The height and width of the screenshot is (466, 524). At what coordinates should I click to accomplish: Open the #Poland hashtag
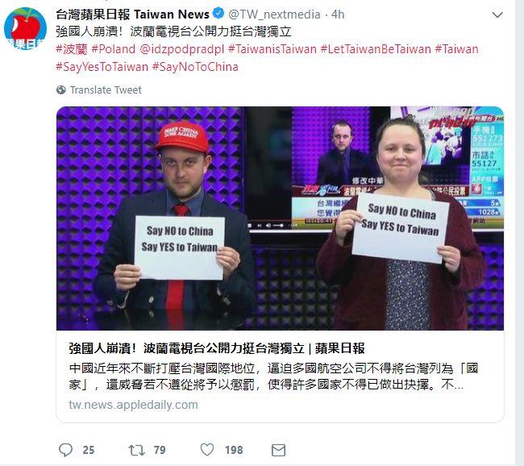pyautogui.click(x=114, y=49)
